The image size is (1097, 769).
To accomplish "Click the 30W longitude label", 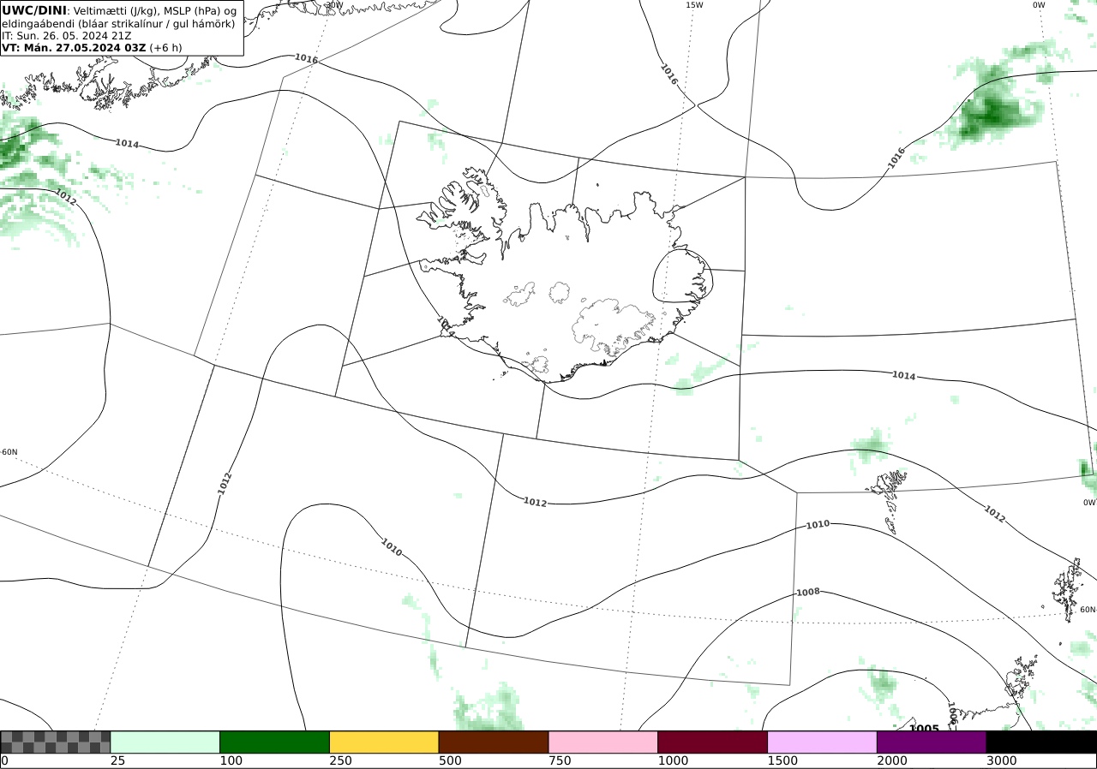I will click(334, 5).
